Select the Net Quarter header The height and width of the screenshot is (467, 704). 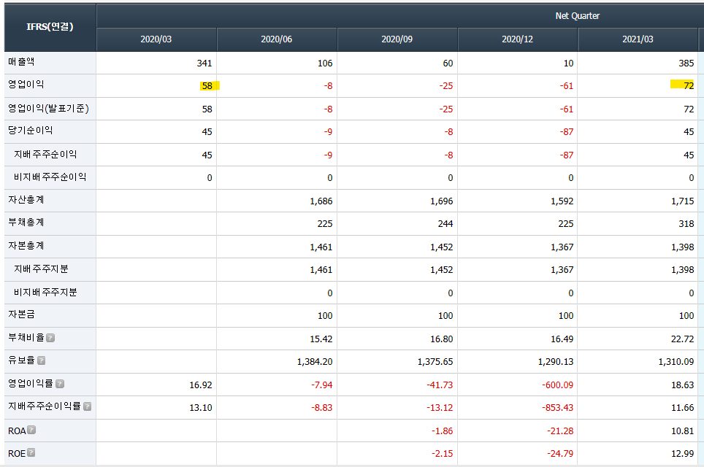pyautogui.click(x=577, y=15)
